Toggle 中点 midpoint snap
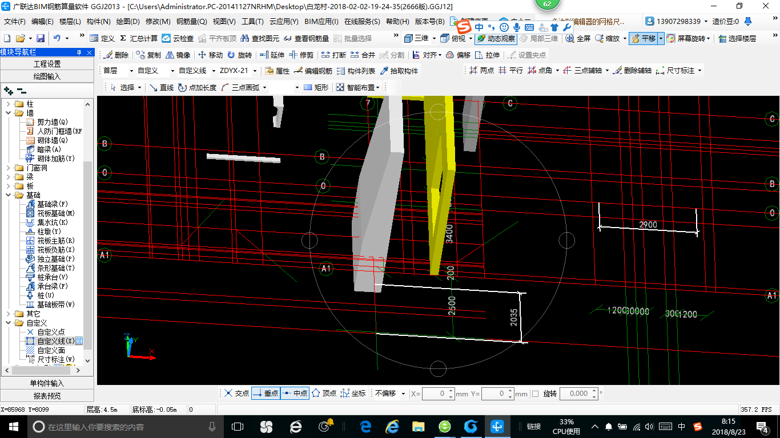Viewport: 780px width, 438px height. (x=295, y=394)
